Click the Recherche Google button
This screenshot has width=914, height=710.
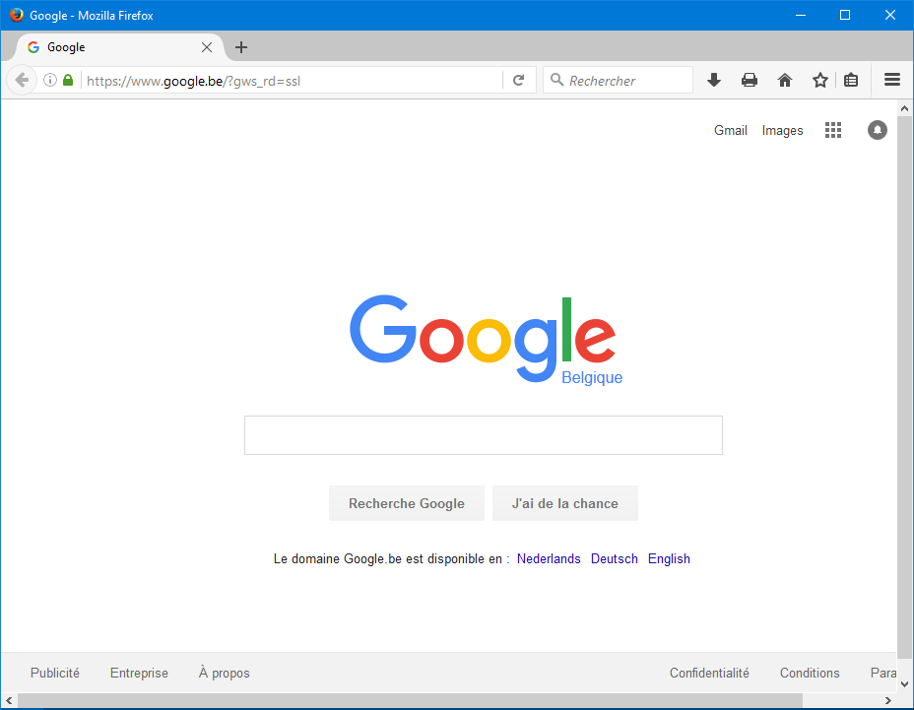coord(407,503)
